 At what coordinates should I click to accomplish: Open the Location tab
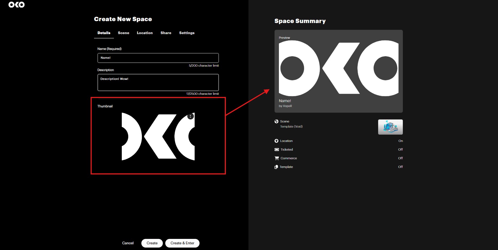(145, 33)
